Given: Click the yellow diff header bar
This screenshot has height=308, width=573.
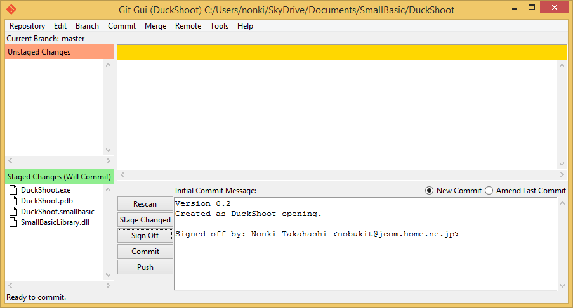Looking at the screenshot, I should (342, 52).
